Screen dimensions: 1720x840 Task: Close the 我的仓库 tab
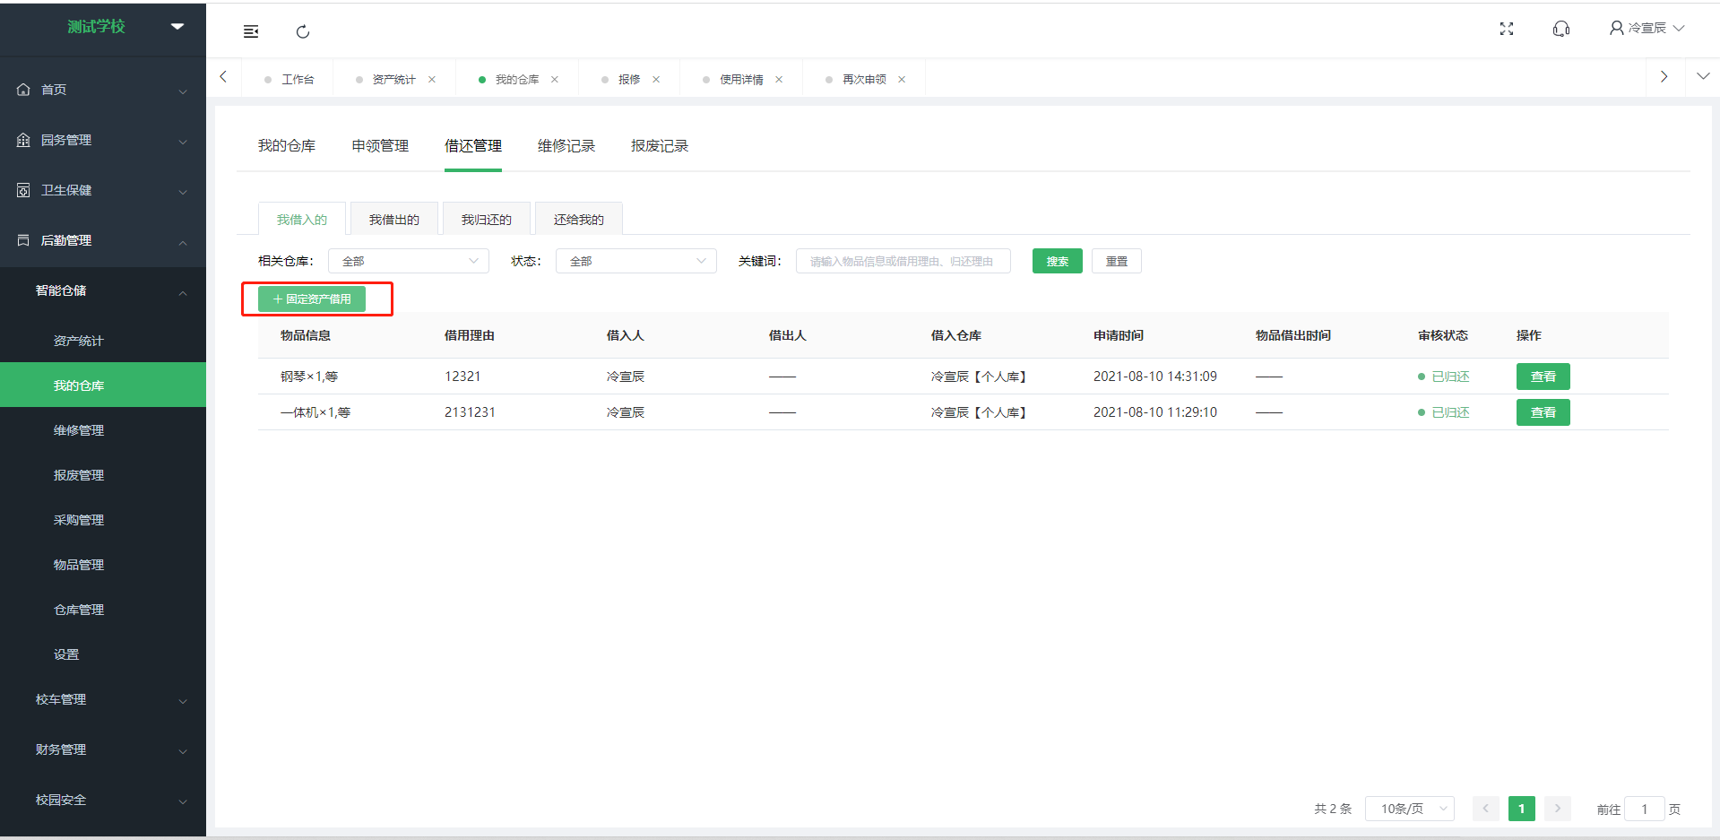555,80
